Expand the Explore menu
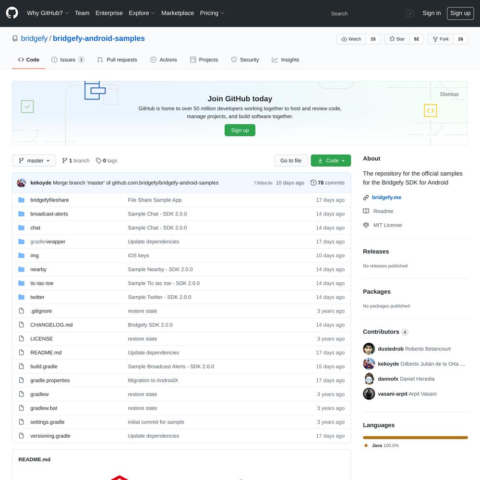This screenshot has height=480, width=480. [x=142, y=13]
